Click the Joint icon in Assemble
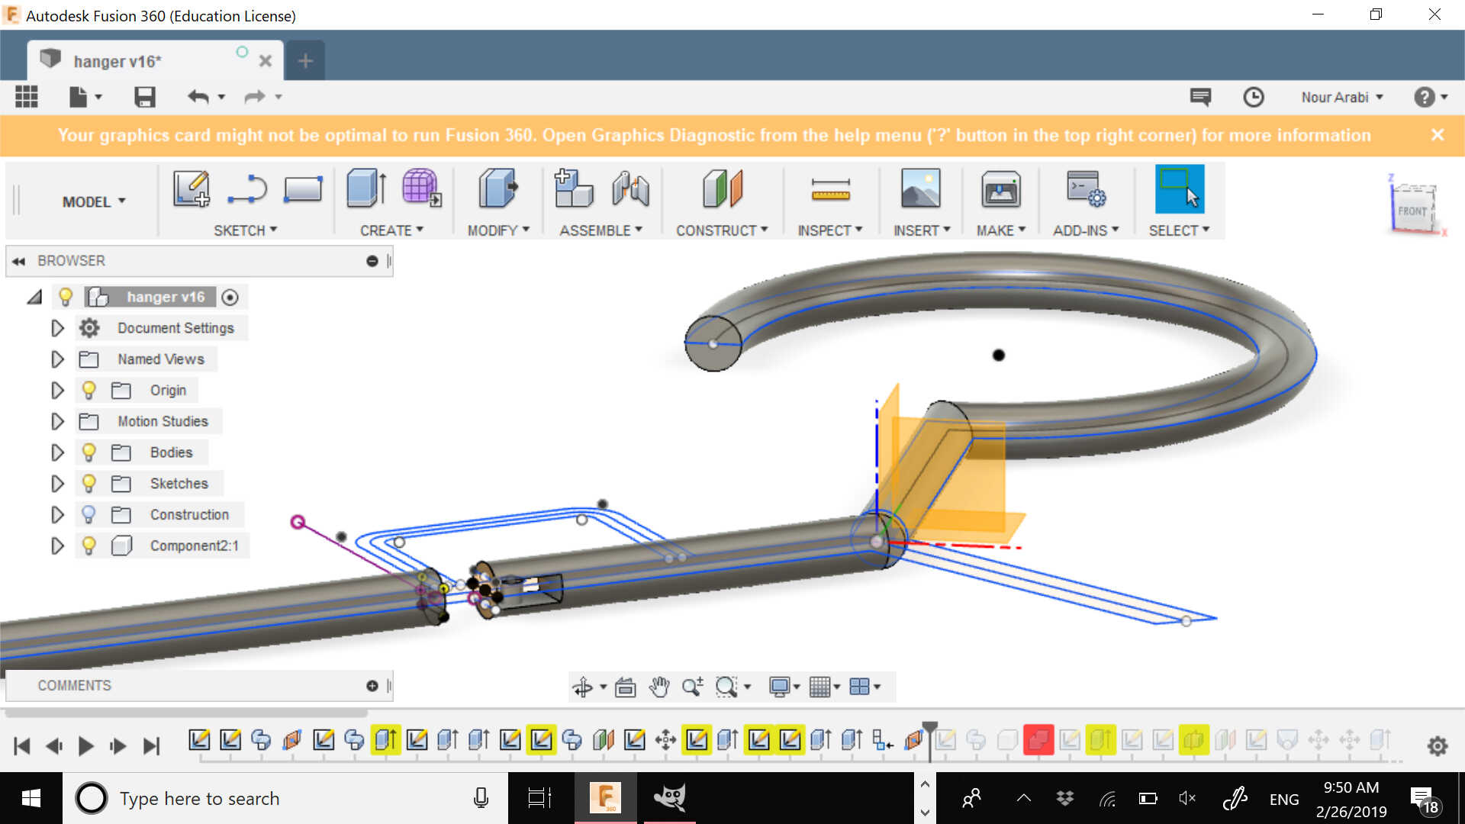The width and height of the screenshot is (1465, 824). 630,188
